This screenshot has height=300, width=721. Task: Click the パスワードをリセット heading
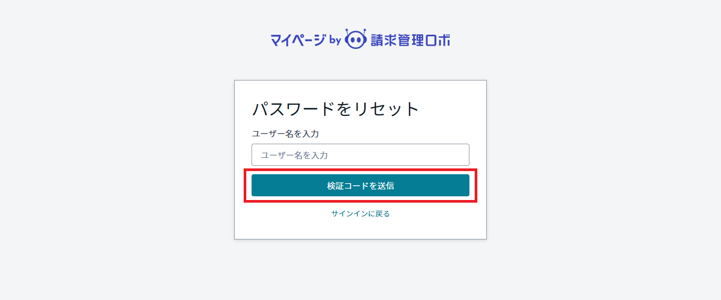tap(335, 109)
